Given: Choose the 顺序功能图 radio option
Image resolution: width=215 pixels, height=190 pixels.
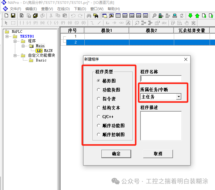Looking at the screenshot, I should coord(98,126).
